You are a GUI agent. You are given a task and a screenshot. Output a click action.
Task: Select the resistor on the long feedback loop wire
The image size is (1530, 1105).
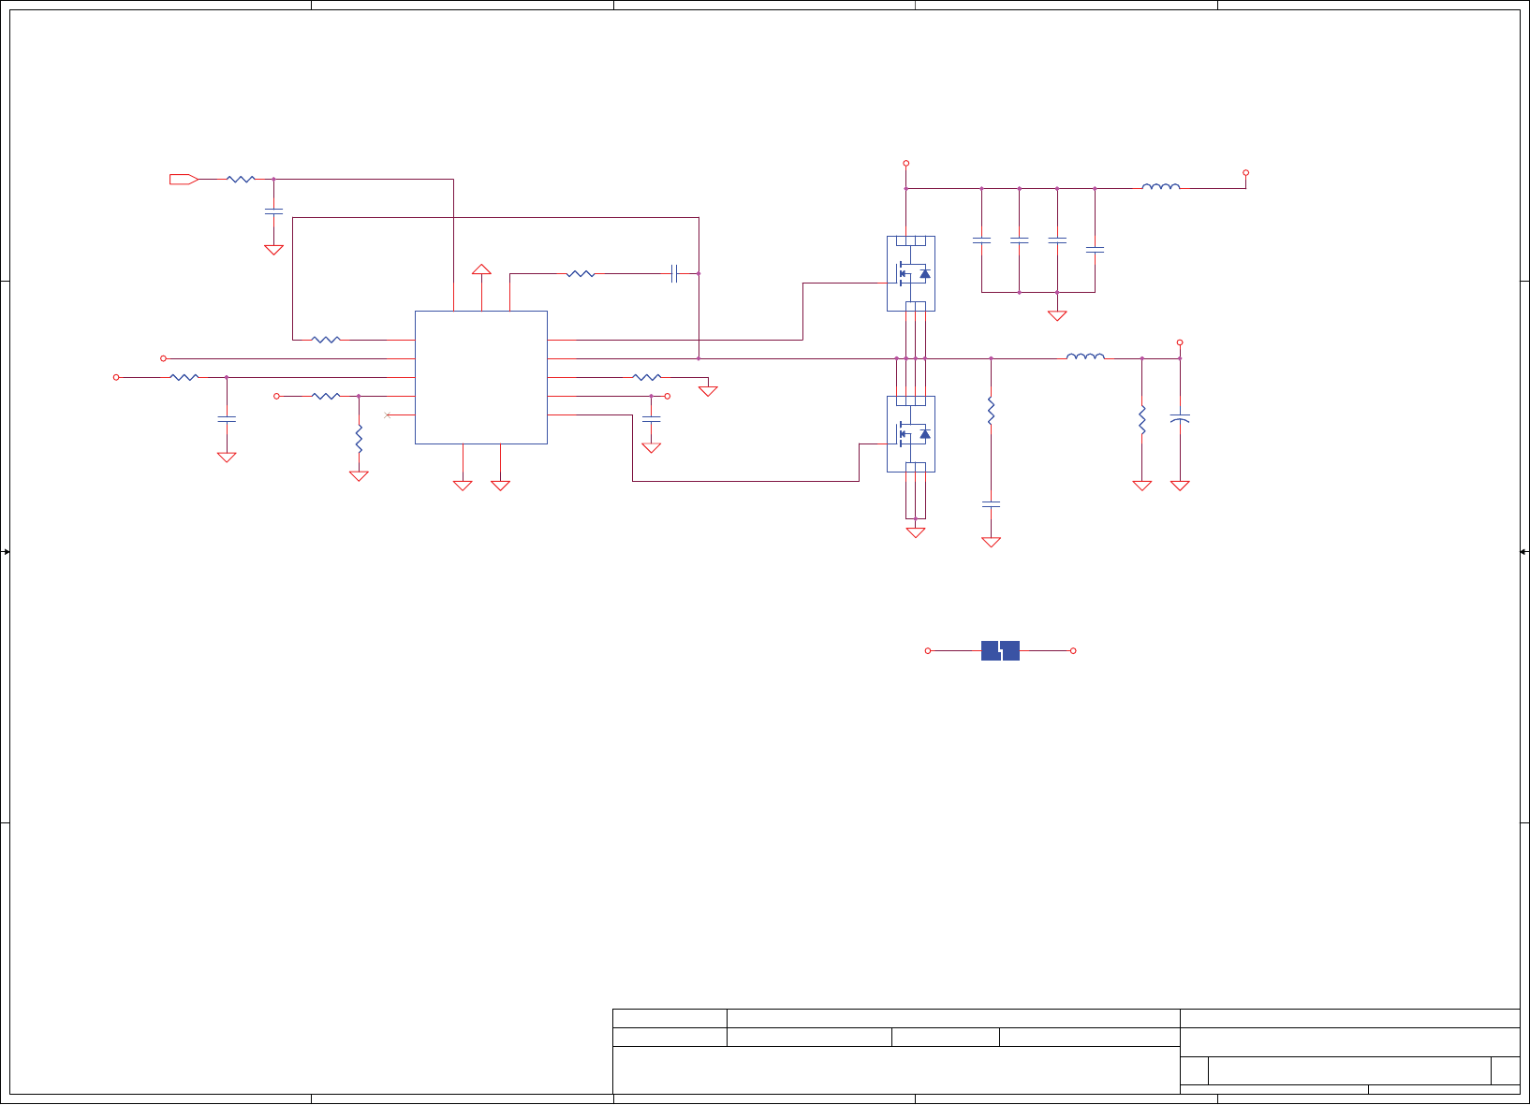(326, 340)
